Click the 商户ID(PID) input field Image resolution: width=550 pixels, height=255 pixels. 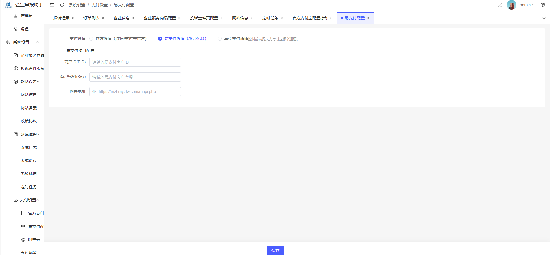pos(135,62)
